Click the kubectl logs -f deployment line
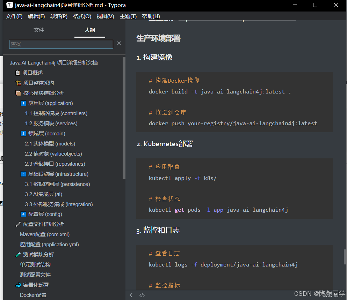Viewport: 347px width, 300px height. (x=223, y=265)
